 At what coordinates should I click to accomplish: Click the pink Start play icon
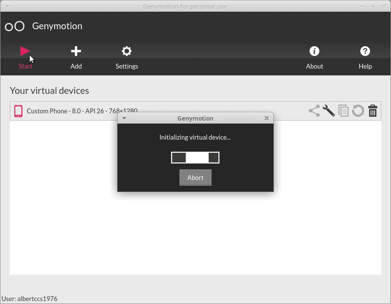(x=25, y=51)
